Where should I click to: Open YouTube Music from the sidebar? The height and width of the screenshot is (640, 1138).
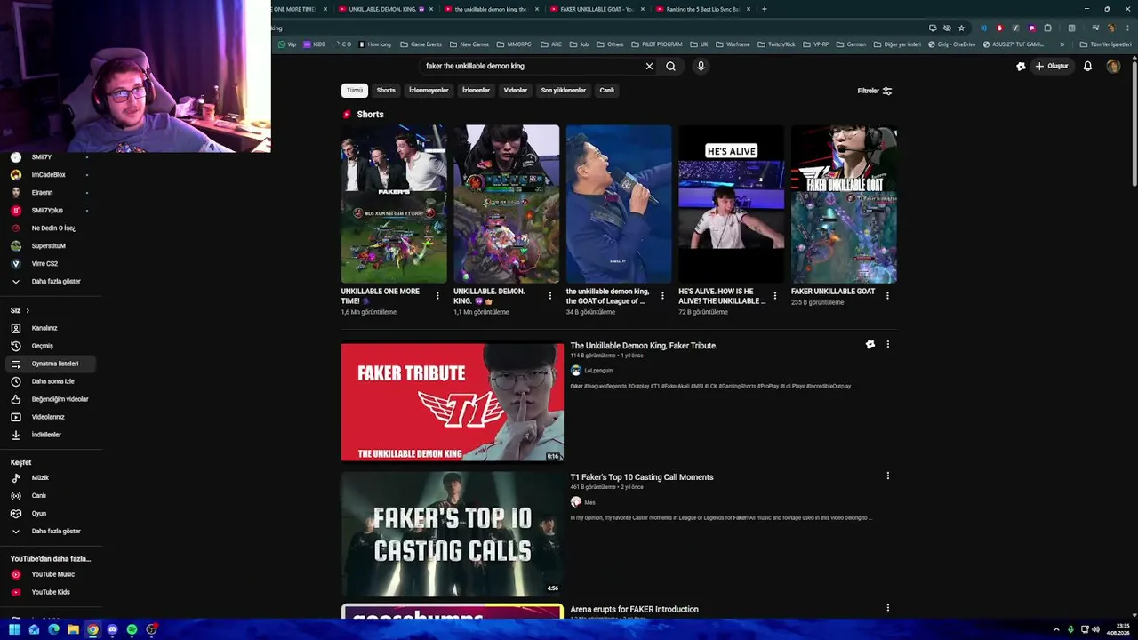(51, 574)
